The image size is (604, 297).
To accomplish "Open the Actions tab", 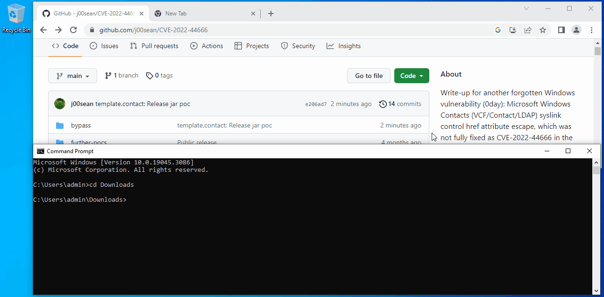I will [206, 46].
